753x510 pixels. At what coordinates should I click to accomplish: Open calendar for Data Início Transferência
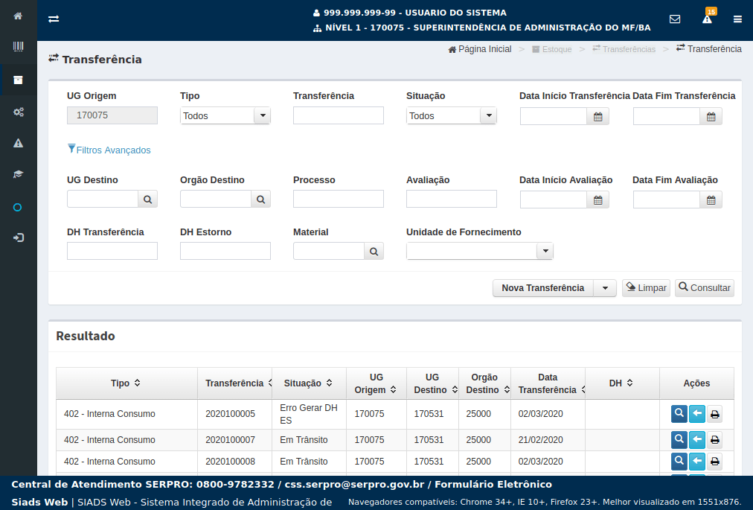point(598,116)
